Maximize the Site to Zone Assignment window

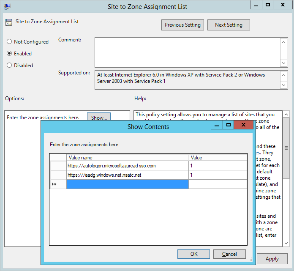click(268, 5)
